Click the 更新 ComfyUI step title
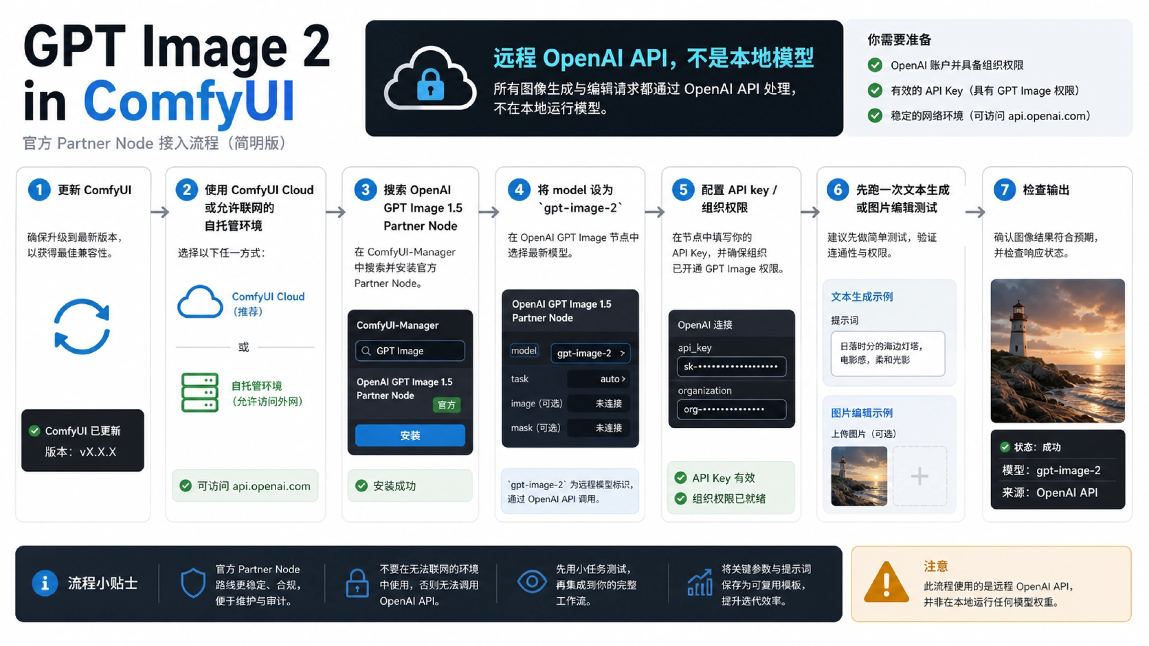 94,190
